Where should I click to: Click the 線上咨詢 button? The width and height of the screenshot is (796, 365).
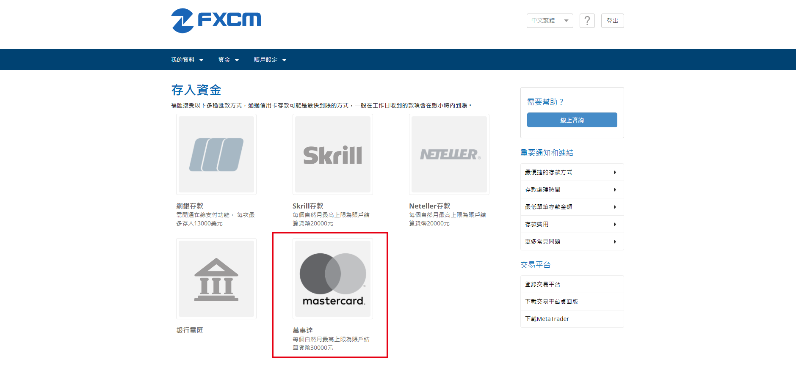click(x=572, y=120)
